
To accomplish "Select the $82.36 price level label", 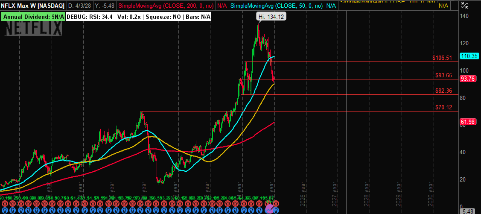I will 443,91.
